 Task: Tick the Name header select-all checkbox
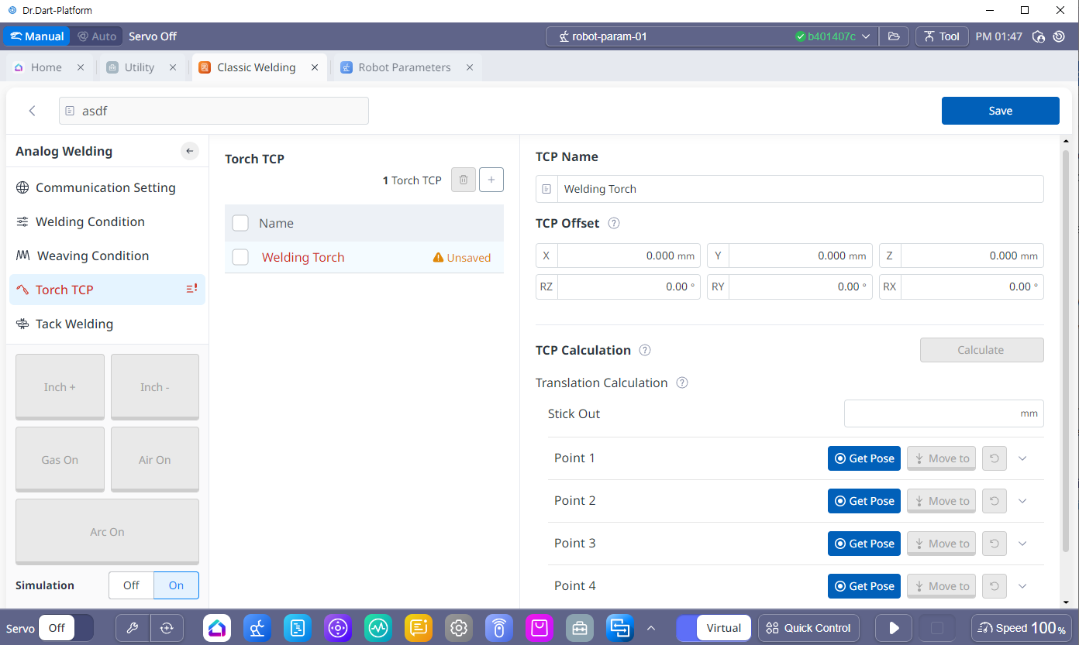pos(240,223)
